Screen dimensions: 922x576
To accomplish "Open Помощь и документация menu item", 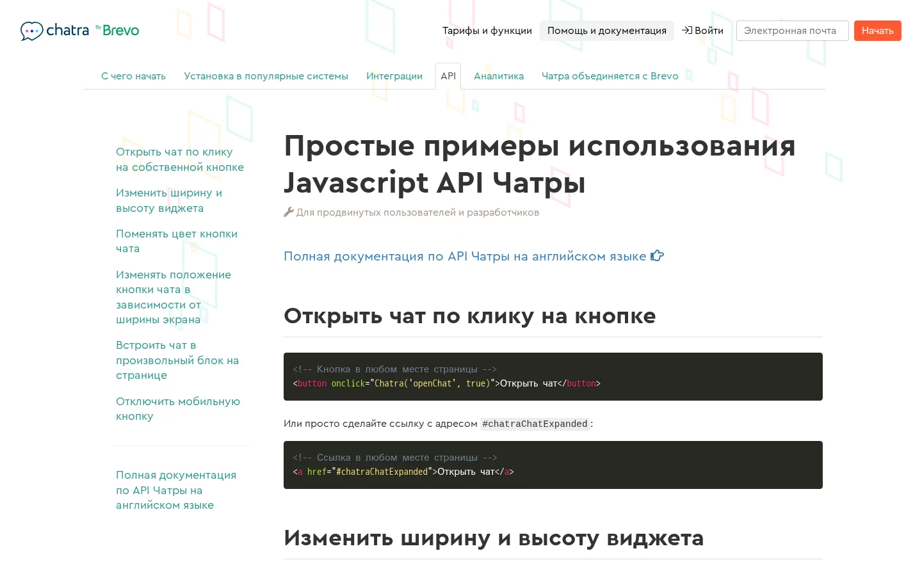I will coord(607,31).
